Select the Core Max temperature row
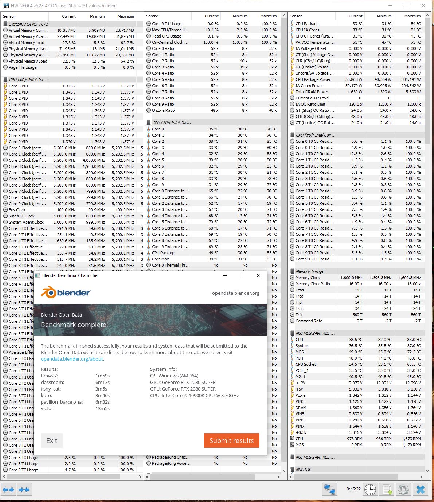 click(213, 259)
